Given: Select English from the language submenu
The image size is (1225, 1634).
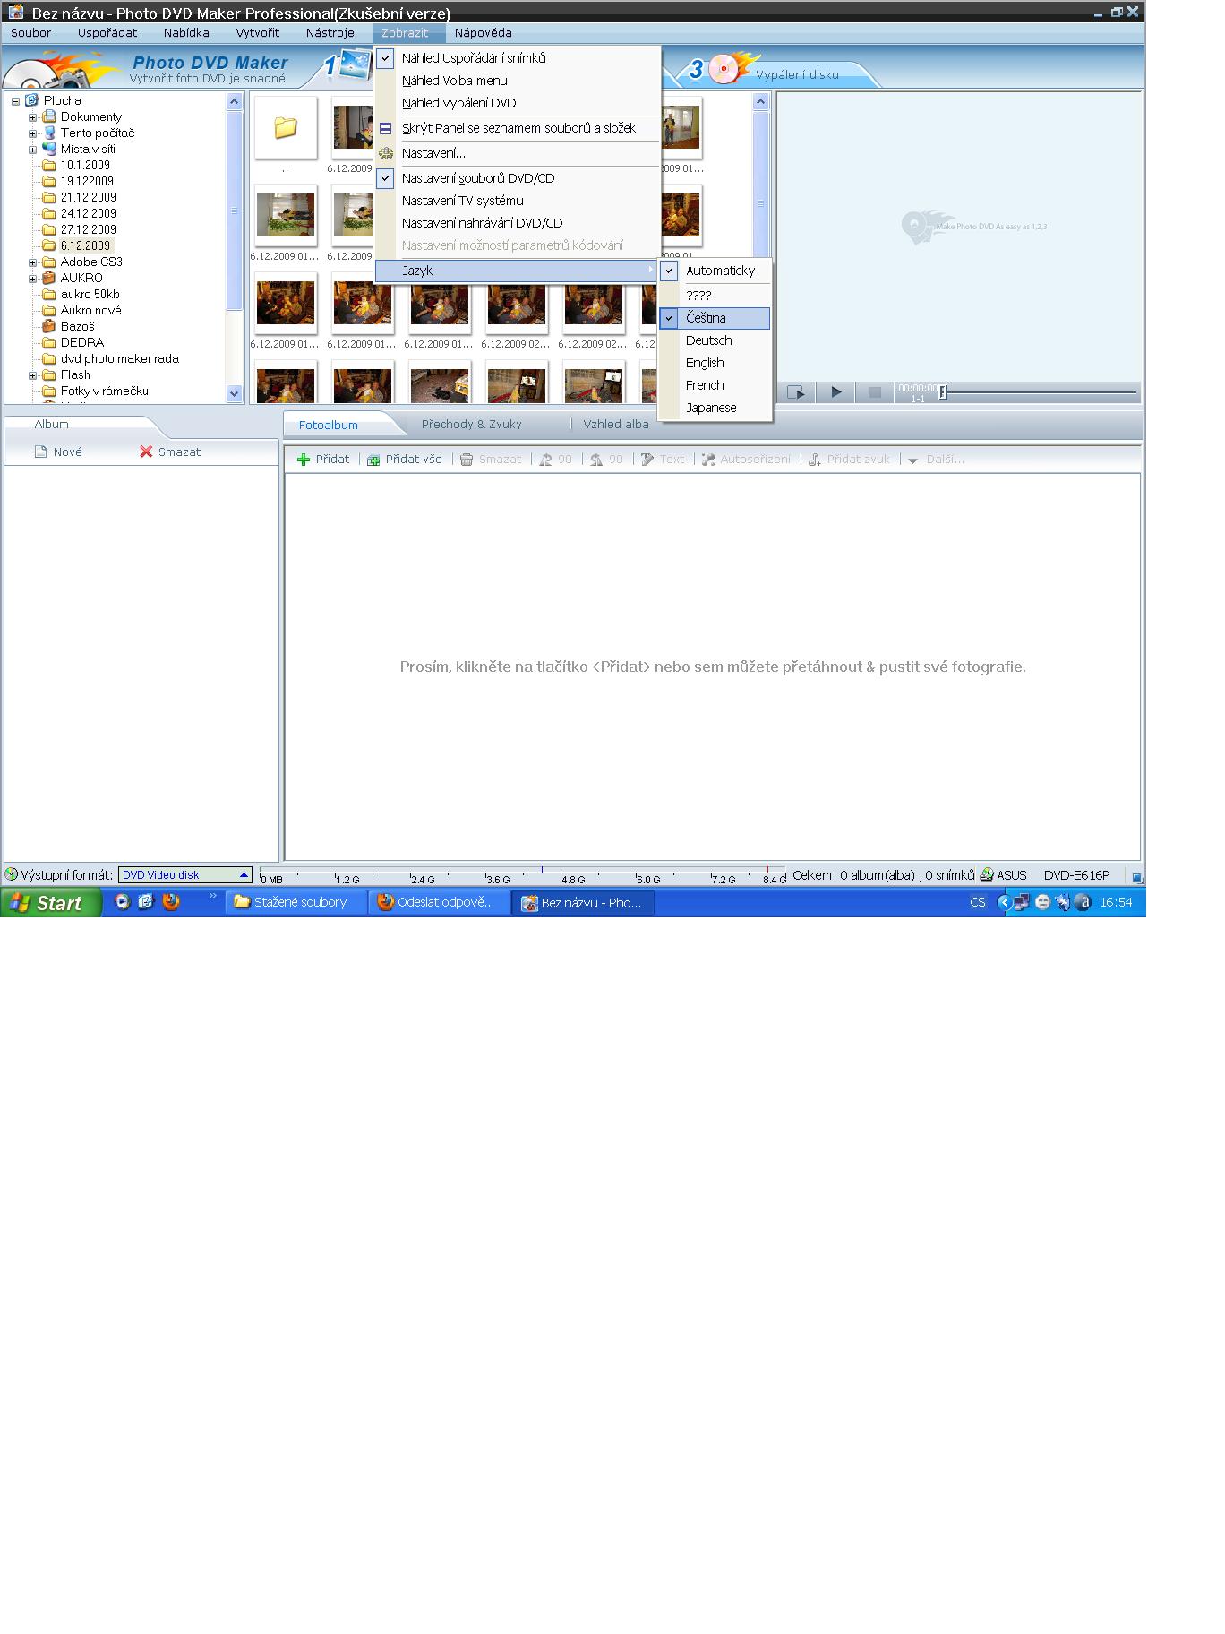Looking at the screenshot, I should [x=705, y=363].
